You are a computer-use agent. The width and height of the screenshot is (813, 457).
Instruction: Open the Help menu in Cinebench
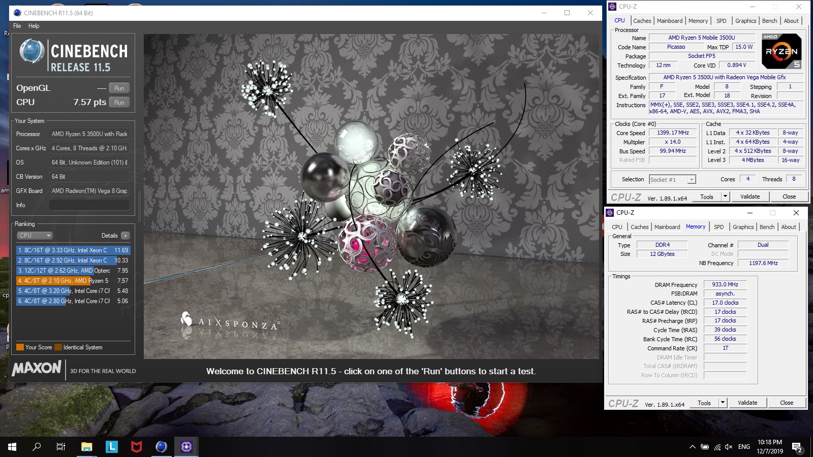(x=34, y=26)
